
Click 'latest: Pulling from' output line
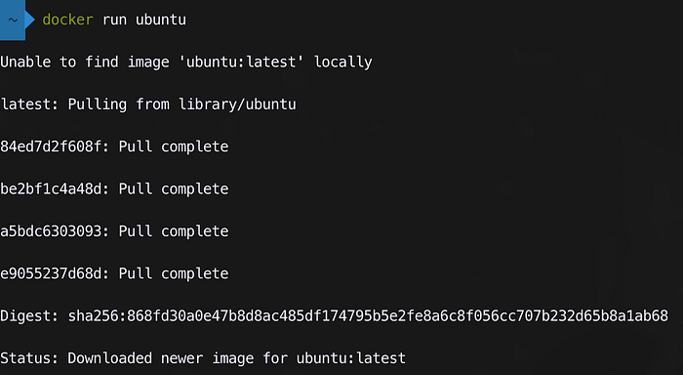(x=148, y=104)
